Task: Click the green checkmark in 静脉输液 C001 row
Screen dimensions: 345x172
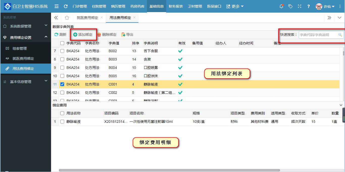Action: pyautogui.click(x=180, y=84)
